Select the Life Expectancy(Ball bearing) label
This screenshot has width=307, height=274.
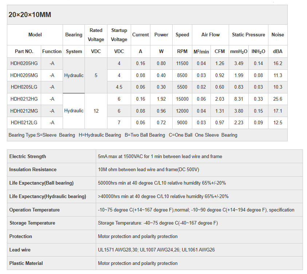click(x=42, y=183)
